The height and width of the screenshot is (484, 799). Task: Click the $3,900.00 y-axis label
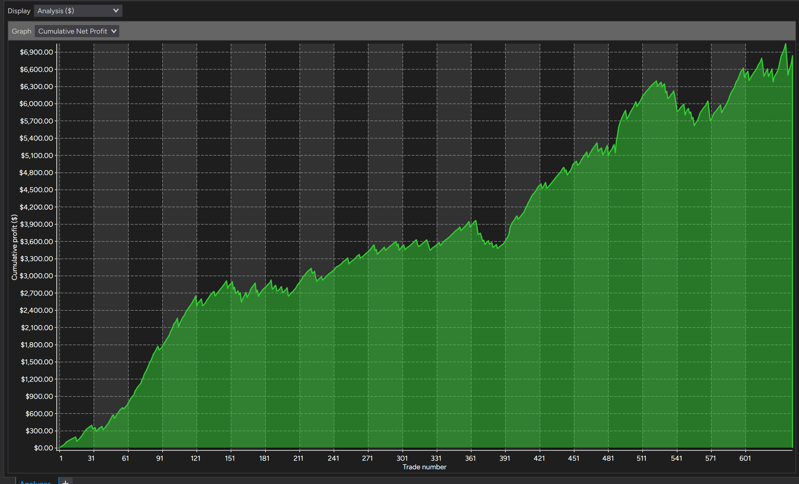[x=36, y=224]
